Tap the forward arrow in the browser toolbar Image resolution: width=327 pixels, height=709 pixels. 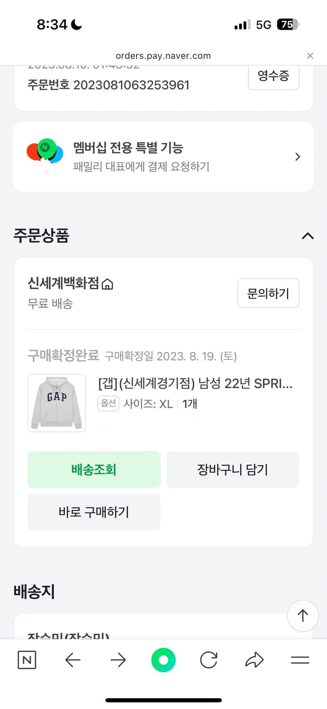coord(117,660)
